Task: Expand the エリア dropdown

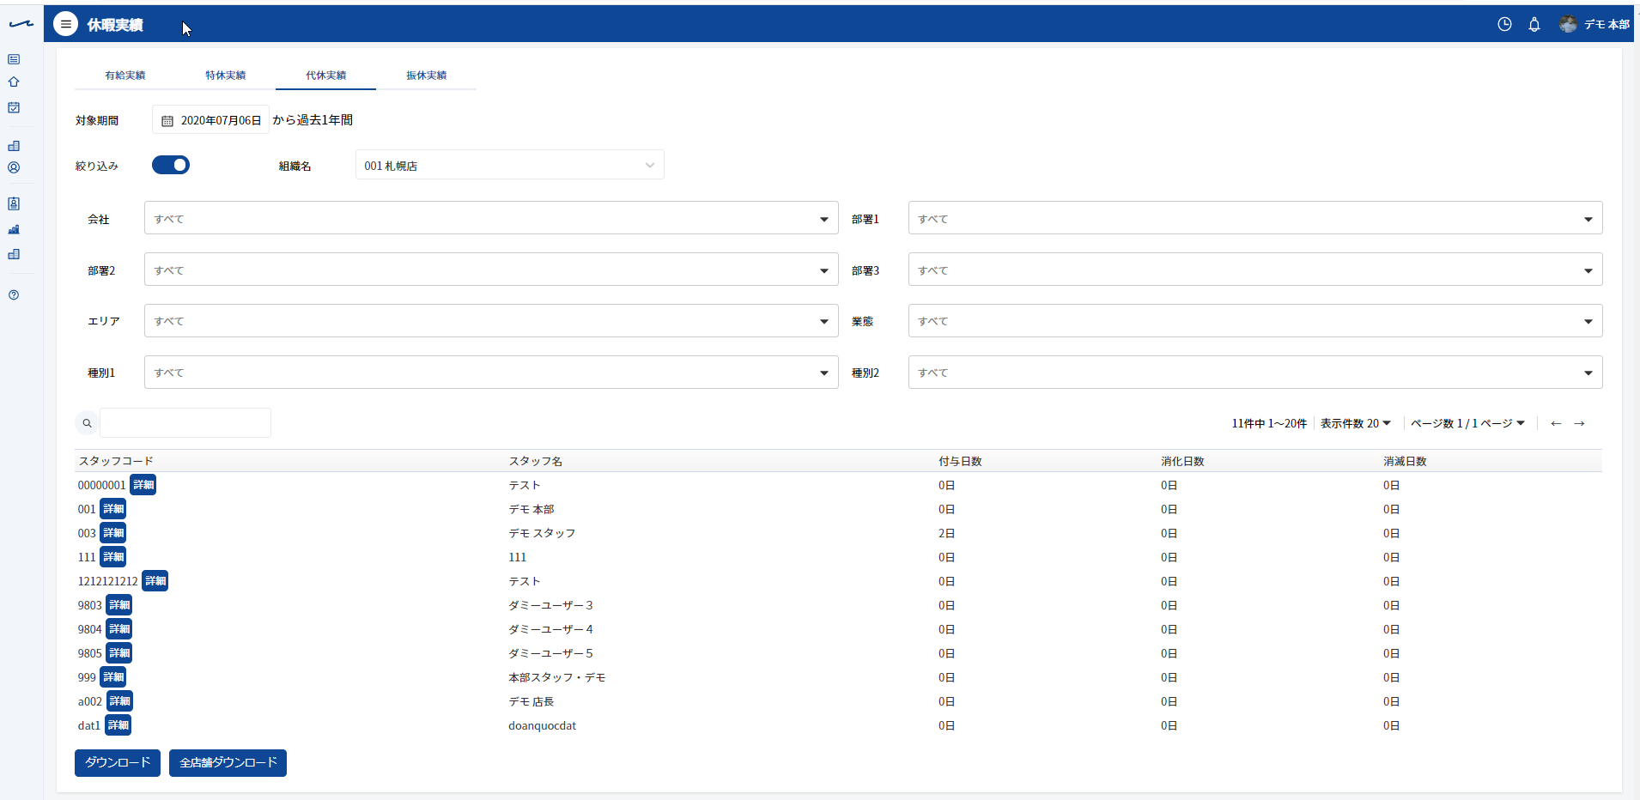Action: click(x=491, y=321)
